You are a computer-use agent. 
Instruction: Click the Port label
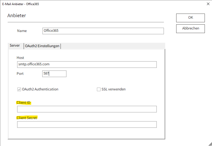click(20, 74)
